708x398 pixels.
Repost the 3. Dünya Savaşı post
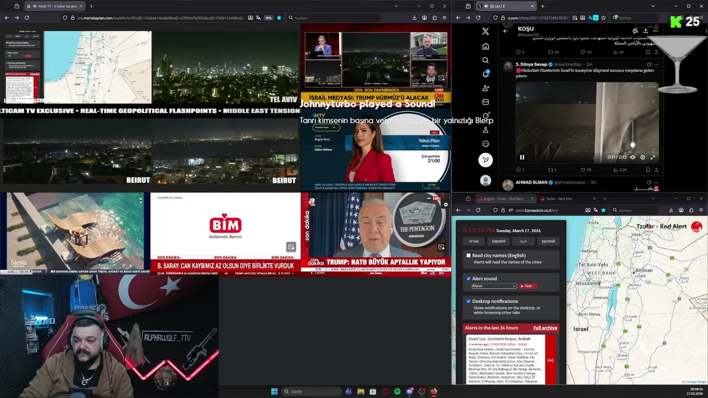(x=551, y=170)
